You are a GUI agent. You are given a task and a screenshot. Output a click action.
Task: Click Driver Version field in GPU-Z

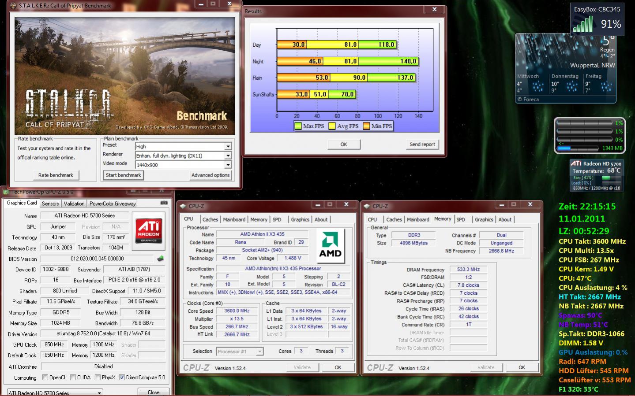(x=103, y=334)
